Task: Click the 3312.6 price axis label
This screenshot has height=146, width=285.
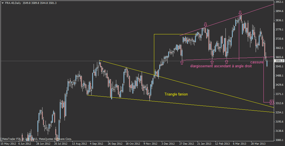Action: [x=279, y=103]
